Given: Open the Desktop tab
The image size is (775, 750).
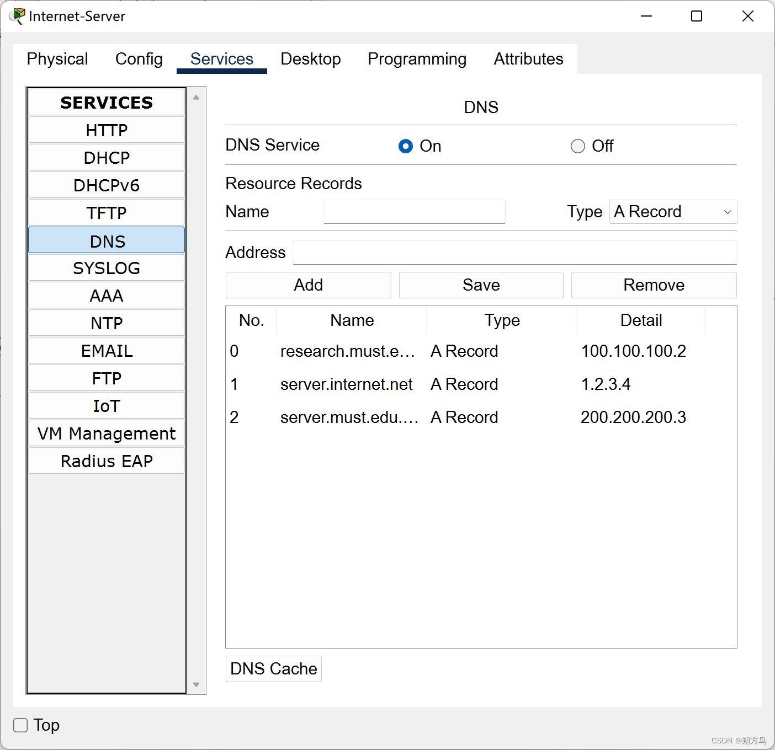Looking at the screenshot, I should point(311,59).
